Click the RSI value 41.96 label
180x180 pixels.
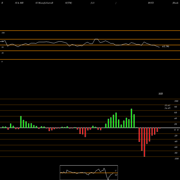[166, 46]
